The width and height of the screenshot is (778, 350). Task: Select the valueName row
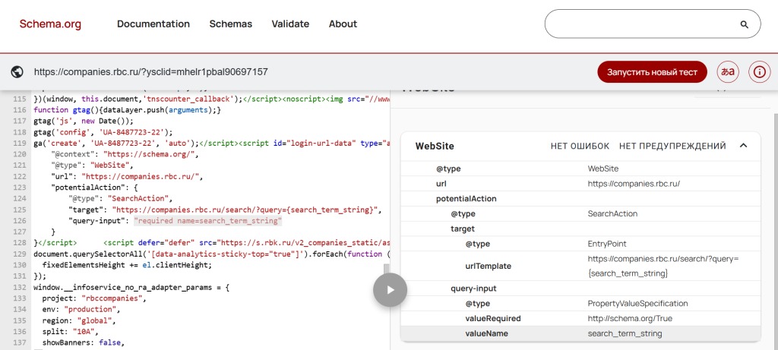580,333
